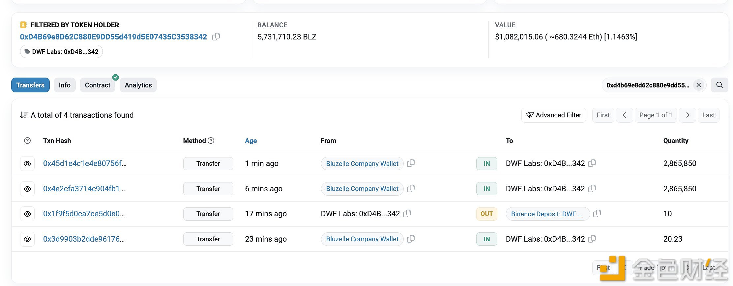The width and height of the screenshot is (733, 286).
Task: Click the DWF Labs: 0xD4B...342 tag
Action: pyautogui.click(x=61, y=52)
